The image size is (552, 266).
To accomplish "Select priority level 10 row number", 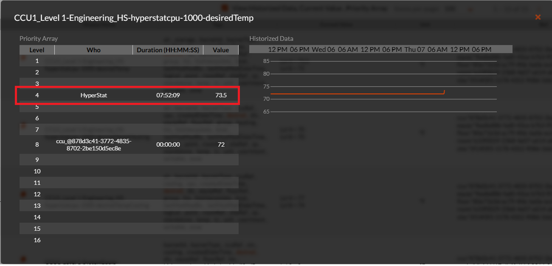I will pos(37,171).
